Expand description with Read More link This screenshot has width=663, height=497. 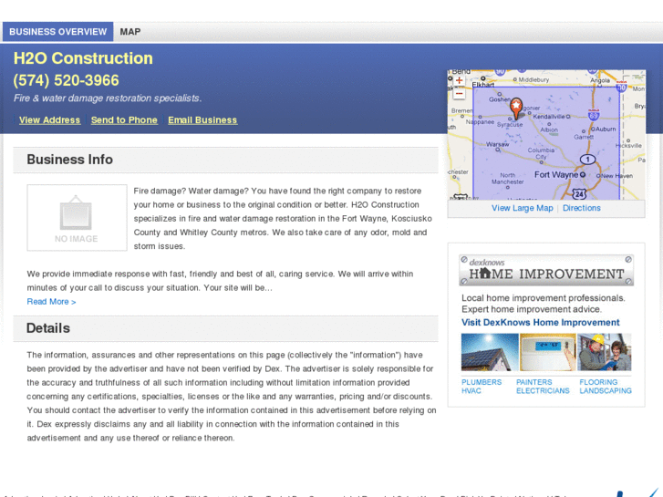coord(52,302)
